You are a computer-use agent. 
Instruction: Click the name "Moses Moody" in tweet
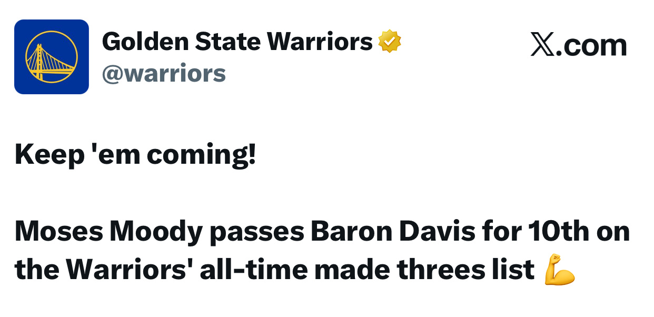point(108,232)
